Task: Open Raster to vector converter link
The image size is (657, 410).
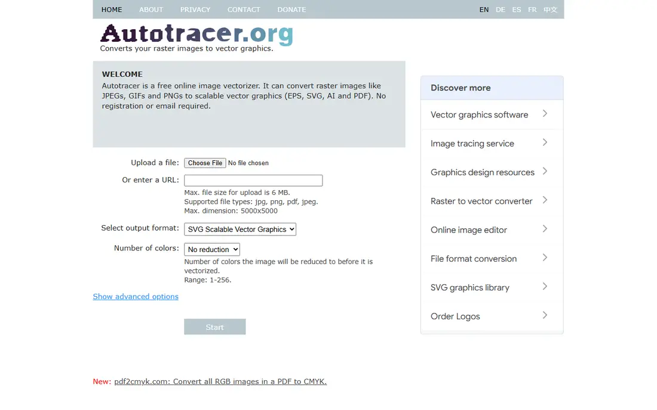Action: [x=481, y=201]
